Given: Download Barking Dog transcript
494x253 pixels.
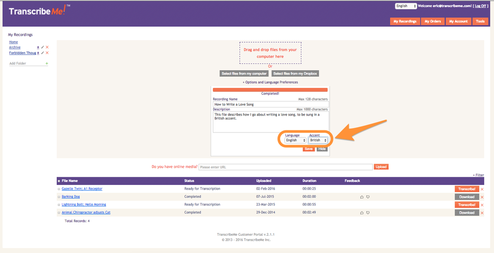Looking at the screenshot, I should (467, 197).
